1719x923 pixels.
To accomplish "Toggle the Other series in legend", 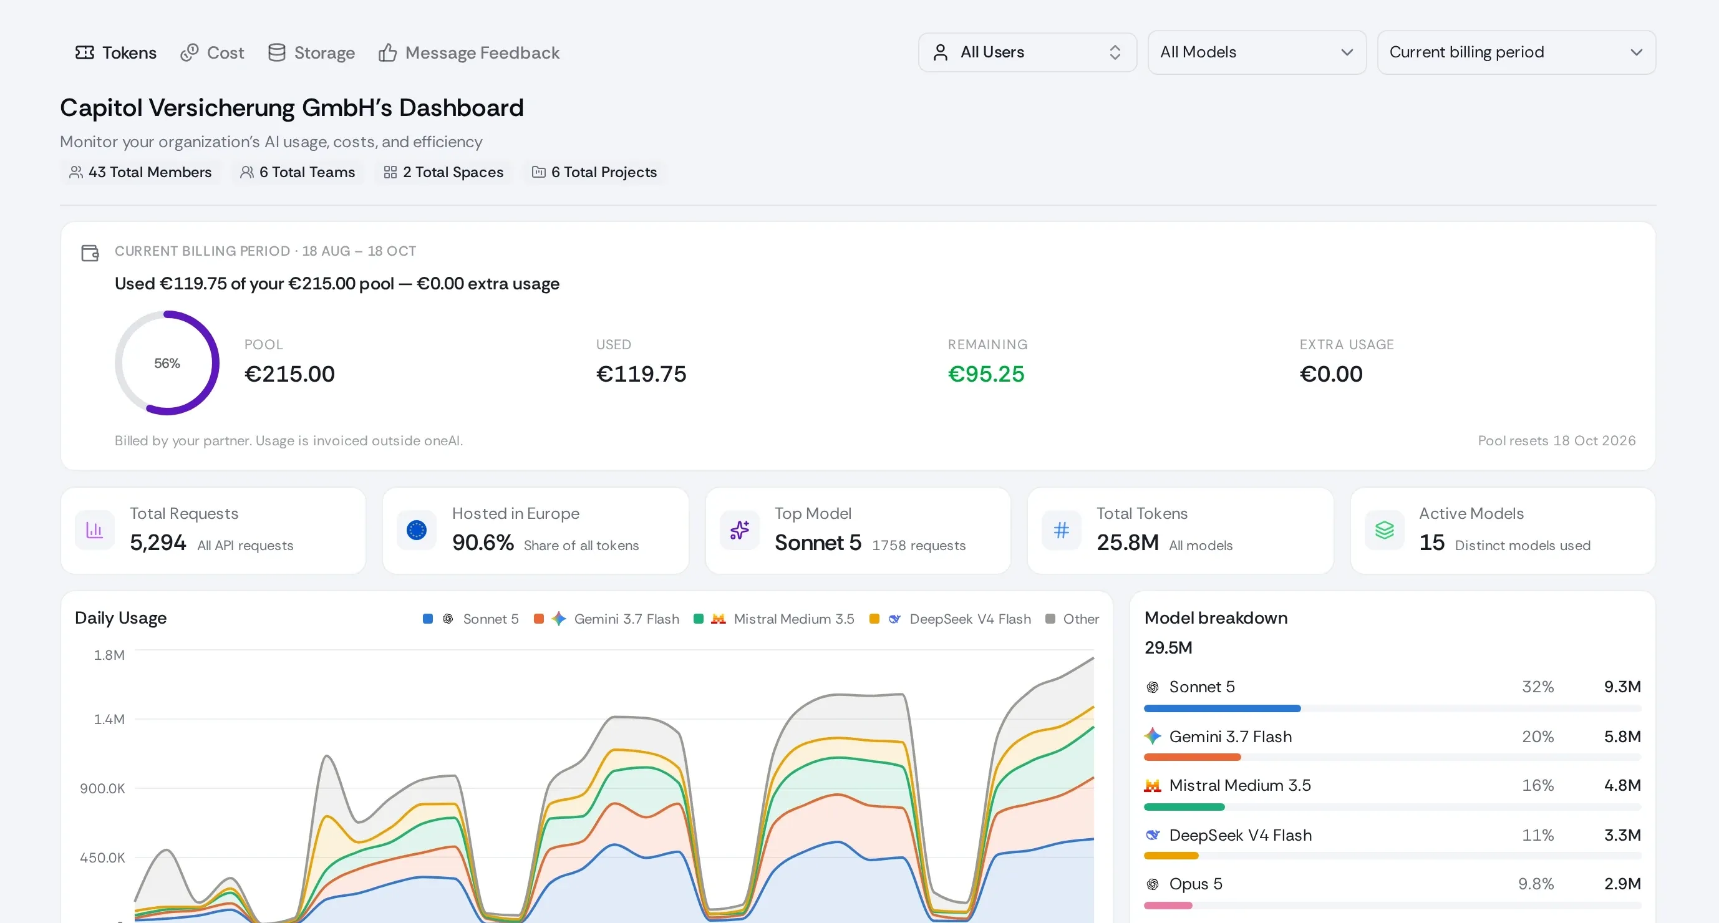I will tap(1072, 619).
